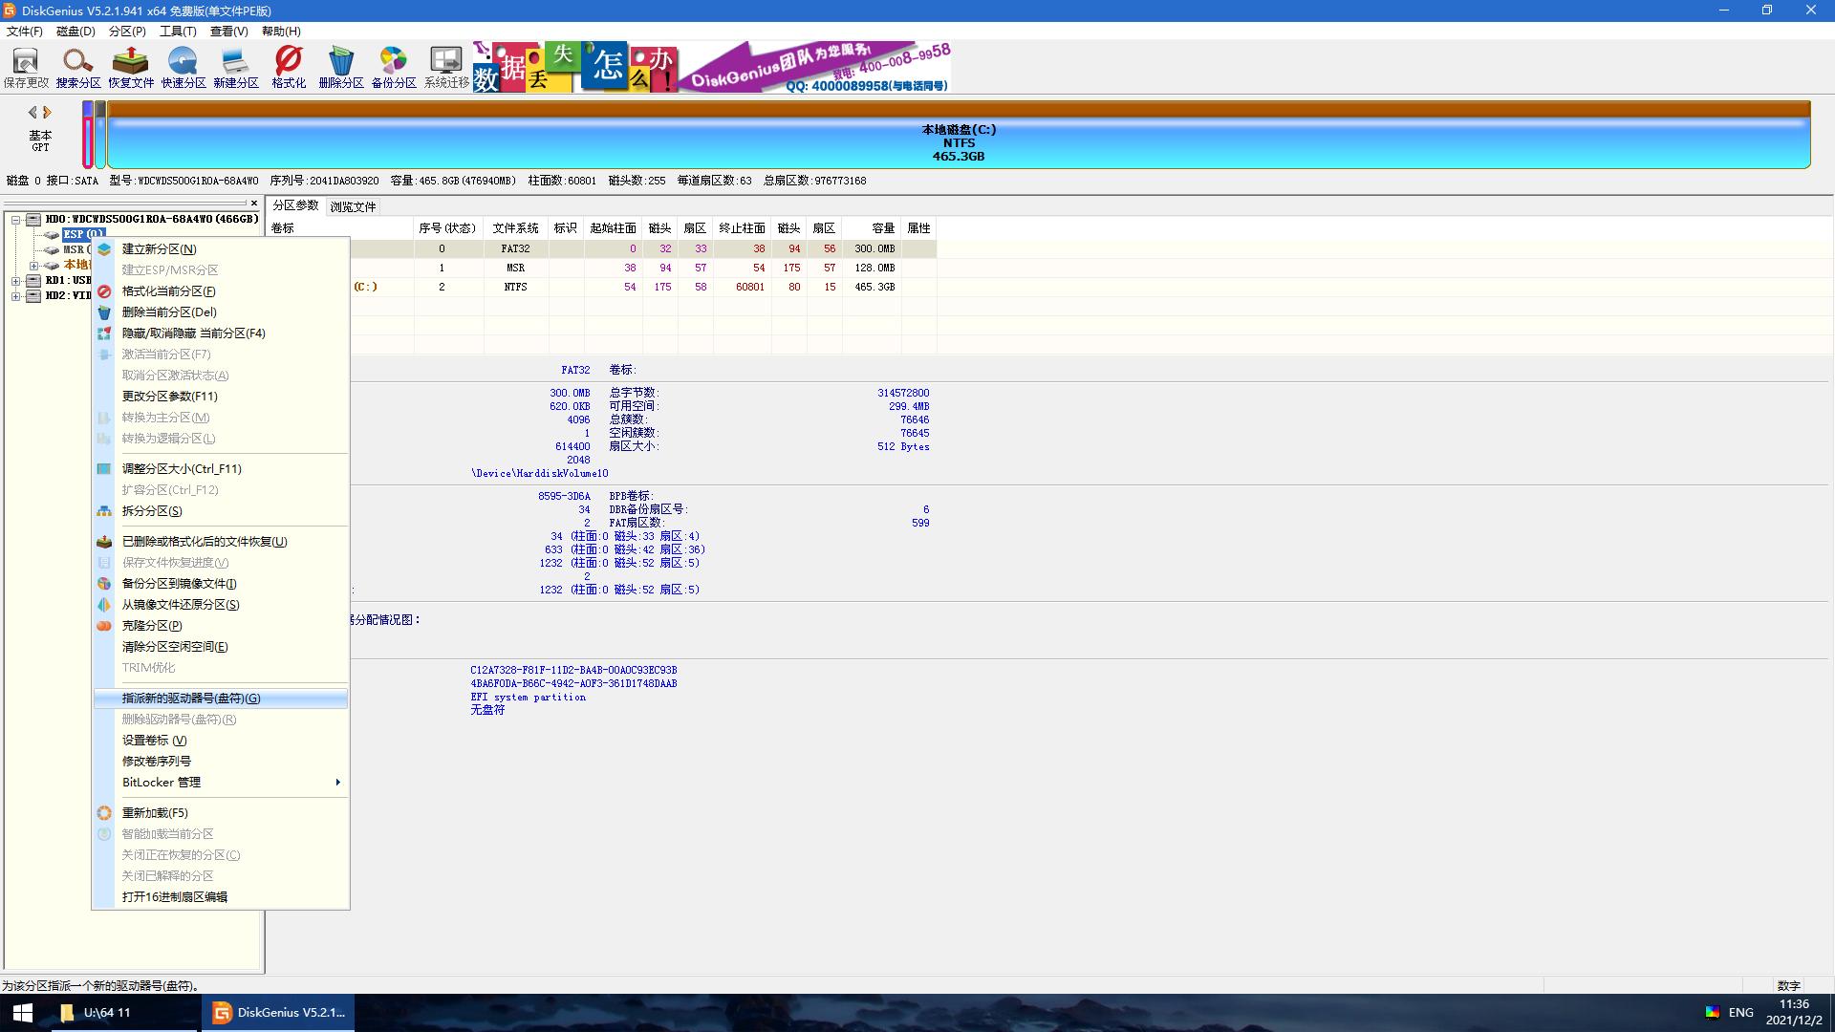
Task: Open the Windows Start menu
Action: click(23, 1012)
